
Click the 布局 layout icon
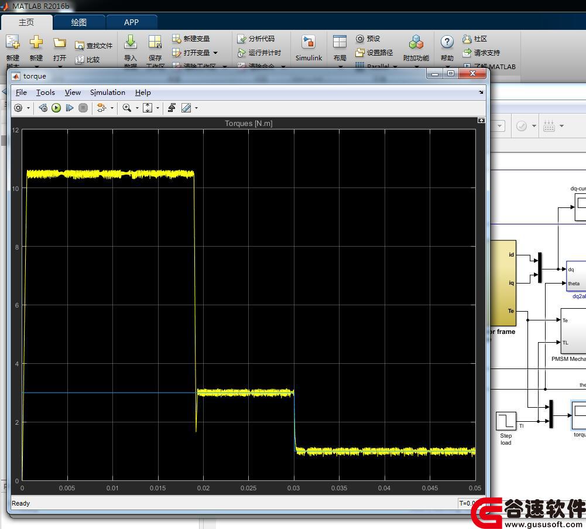[340, 42]
